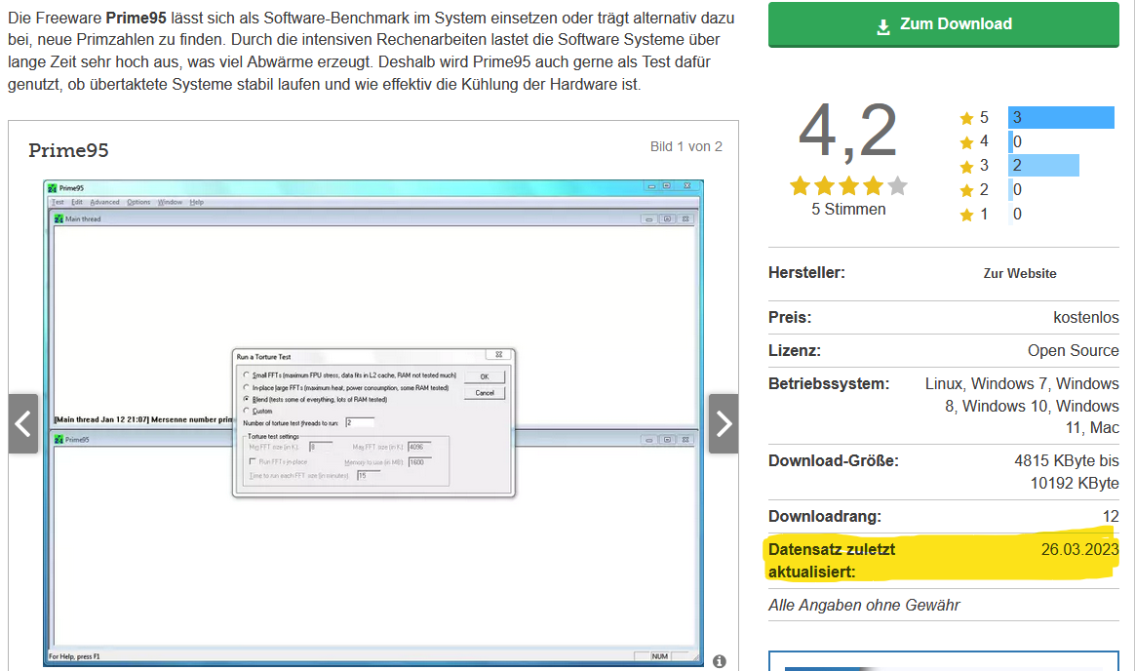Click the '4,2' rating score
The height and width of the screenshot is (671, 1135).
[848, 131]
